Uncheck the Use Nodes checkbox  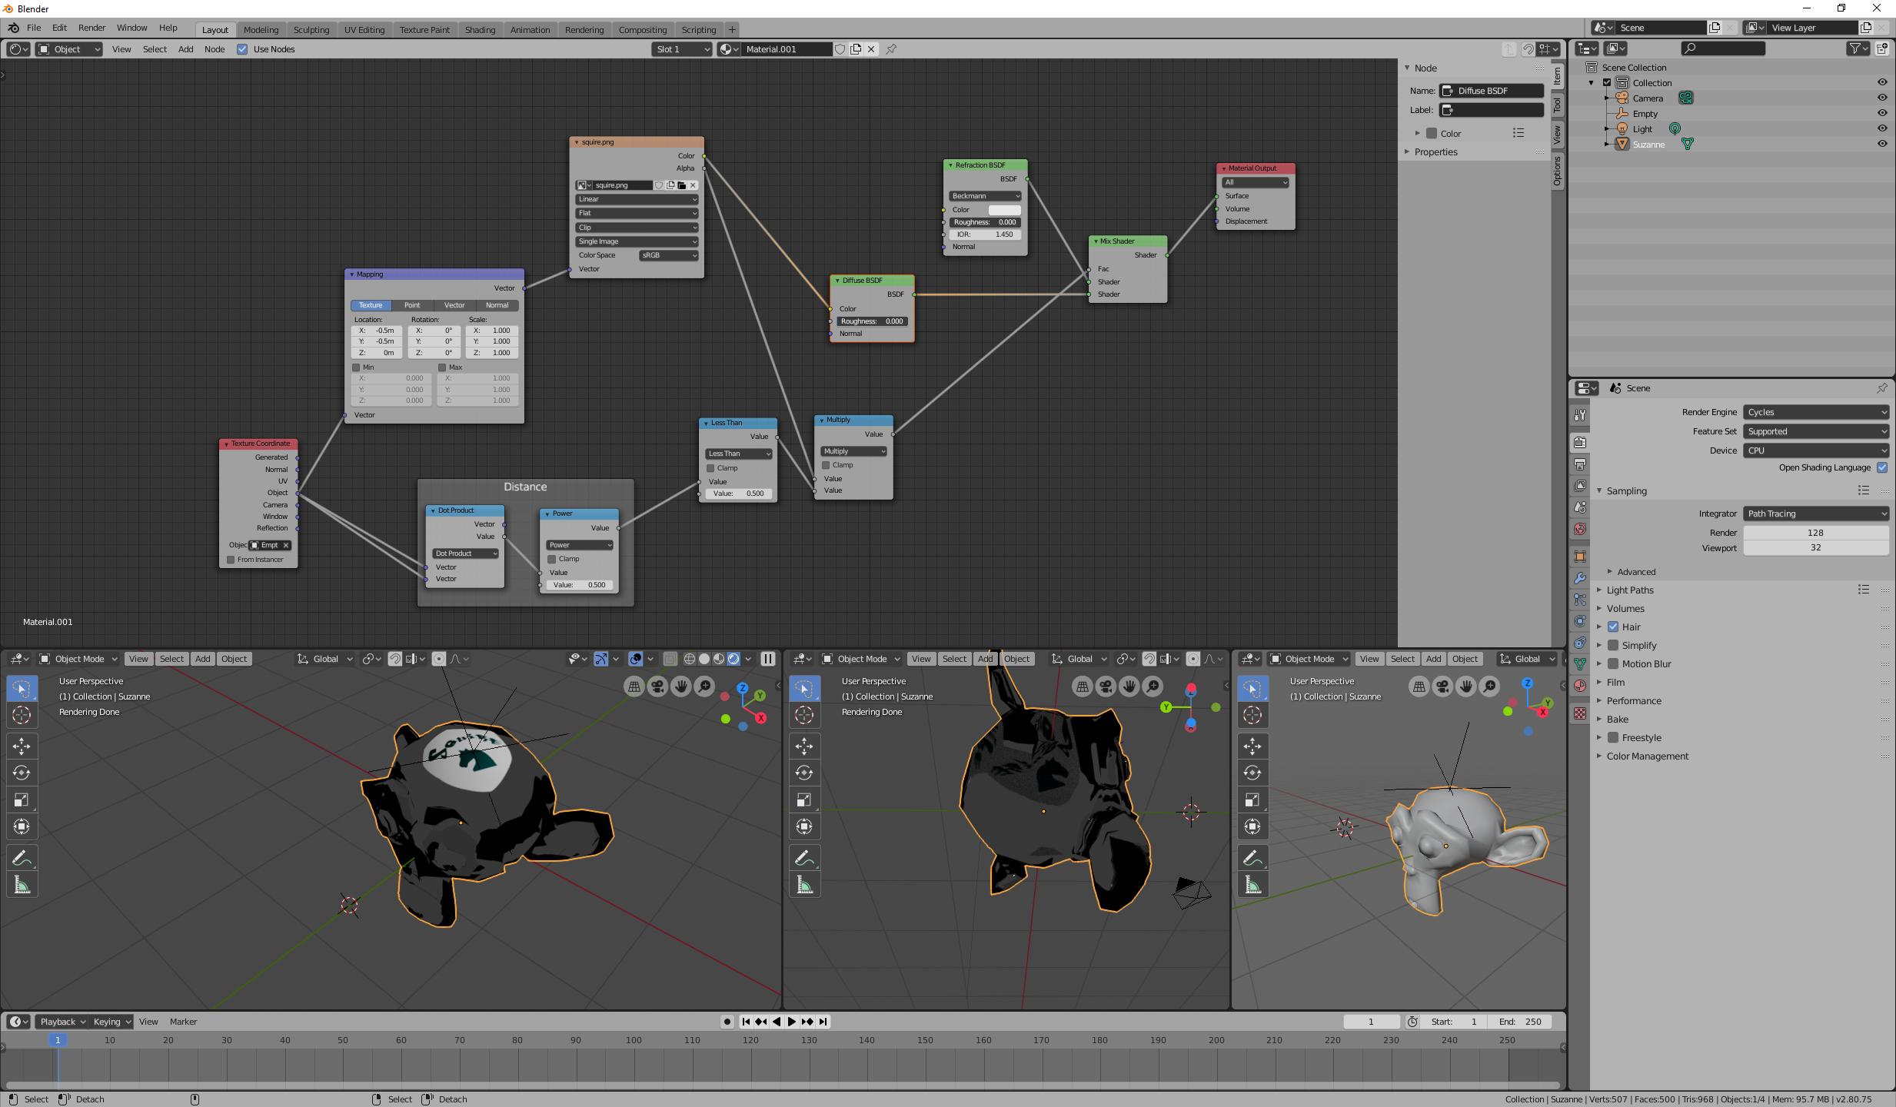242,49
